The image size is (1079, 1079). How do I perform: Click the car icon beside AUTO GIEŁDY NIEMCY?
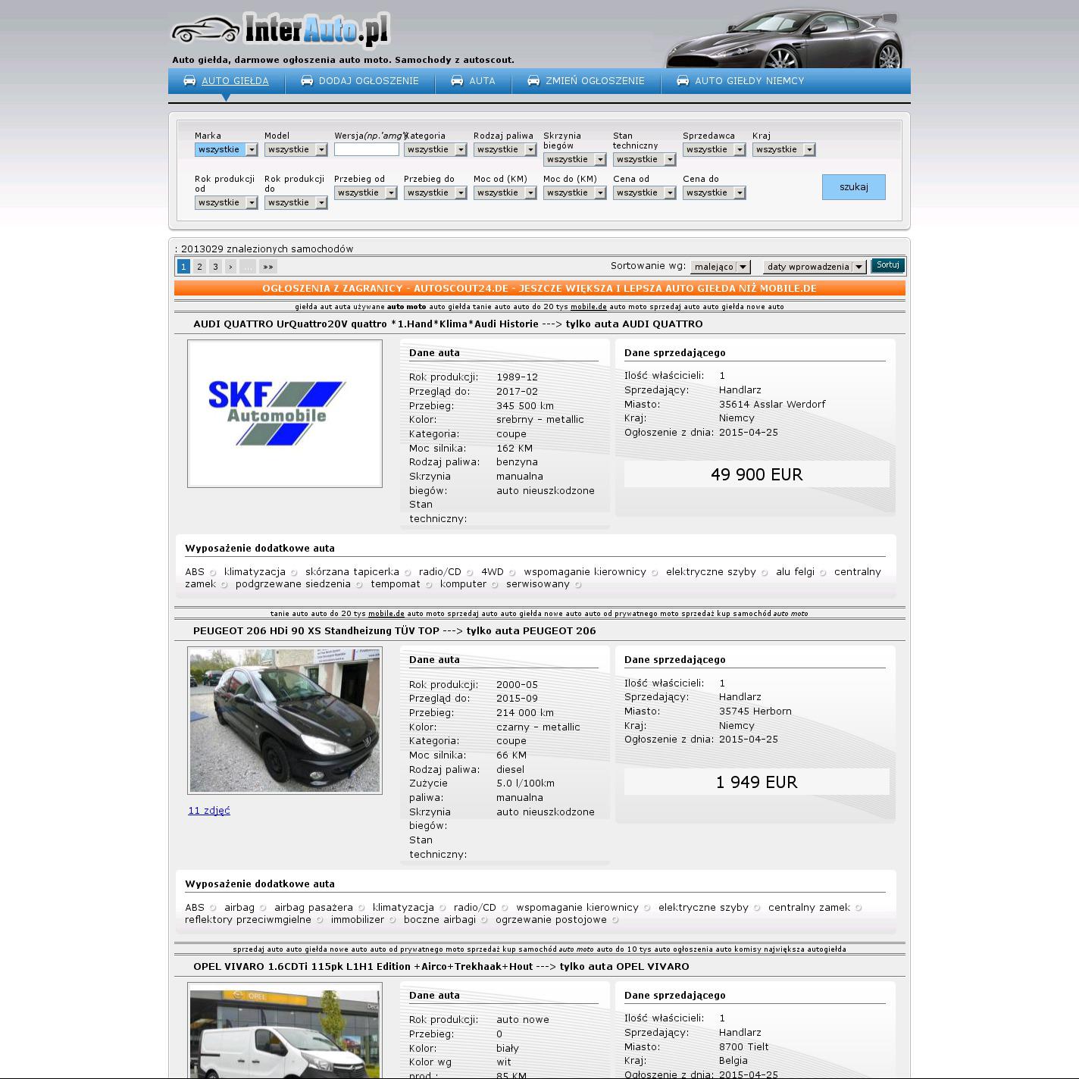pos(683,80)
